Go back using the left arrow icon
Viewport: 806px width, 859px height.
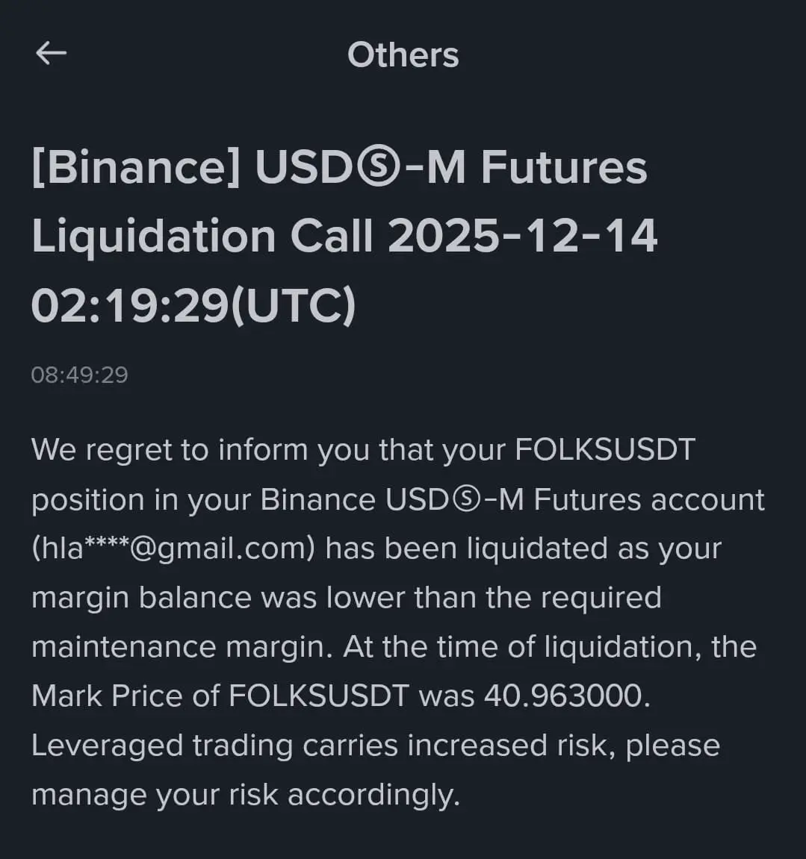(x=51, y=54)
